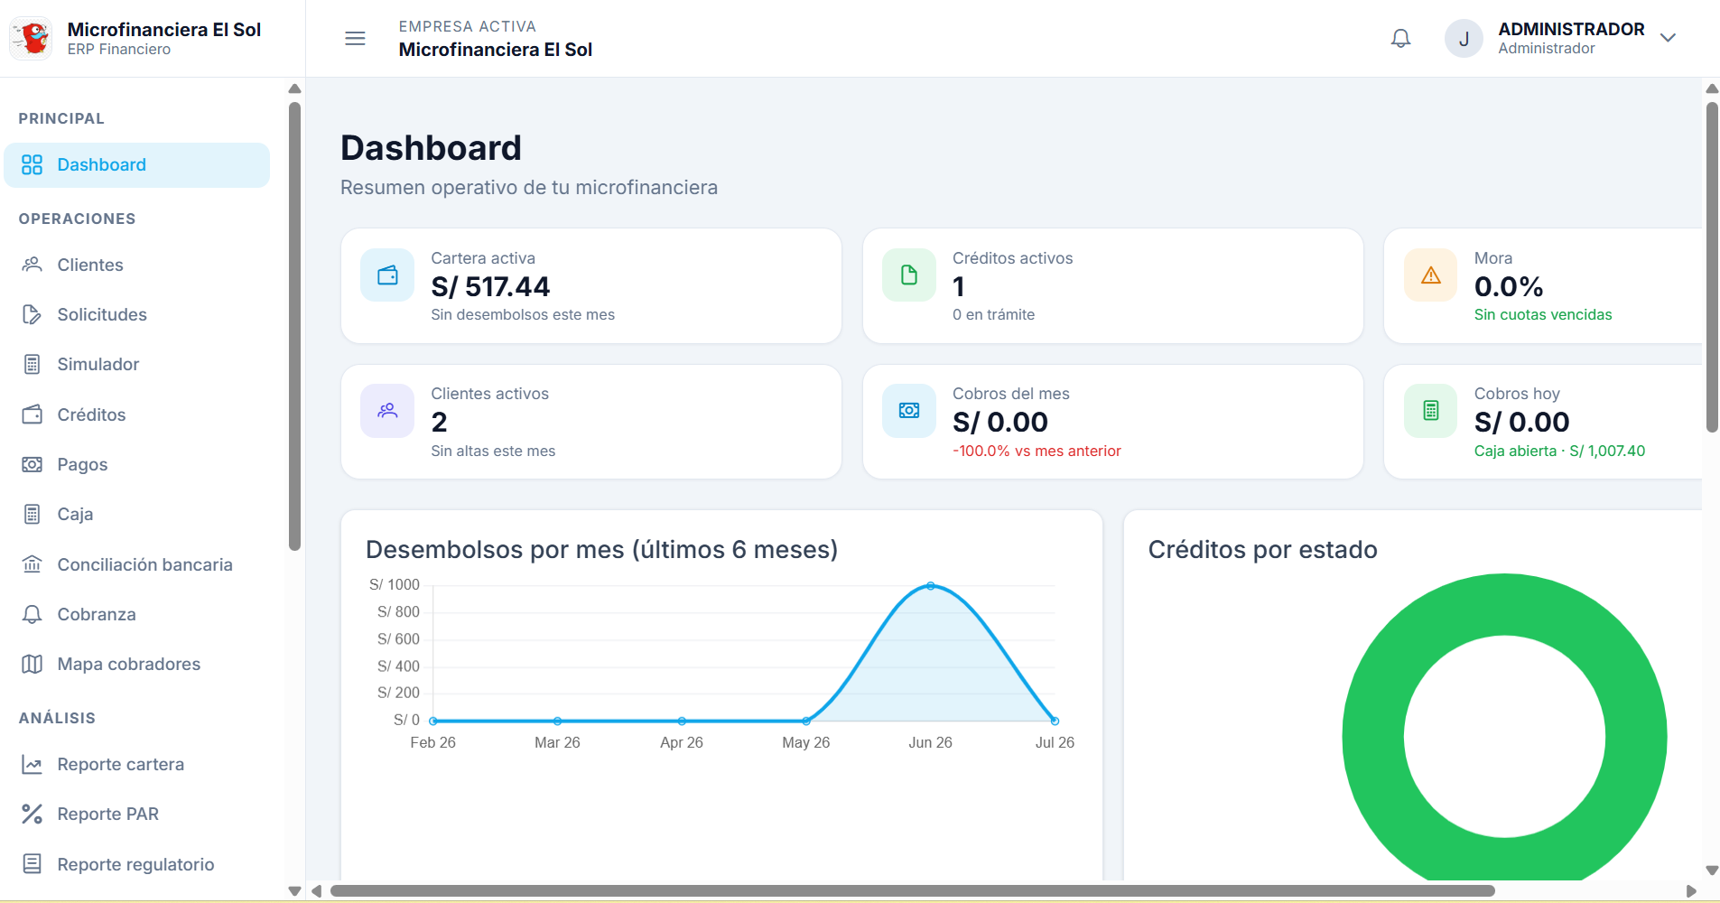
Task: Click the Pagos banknote icon in sidebar
Action: coord(33,464)
